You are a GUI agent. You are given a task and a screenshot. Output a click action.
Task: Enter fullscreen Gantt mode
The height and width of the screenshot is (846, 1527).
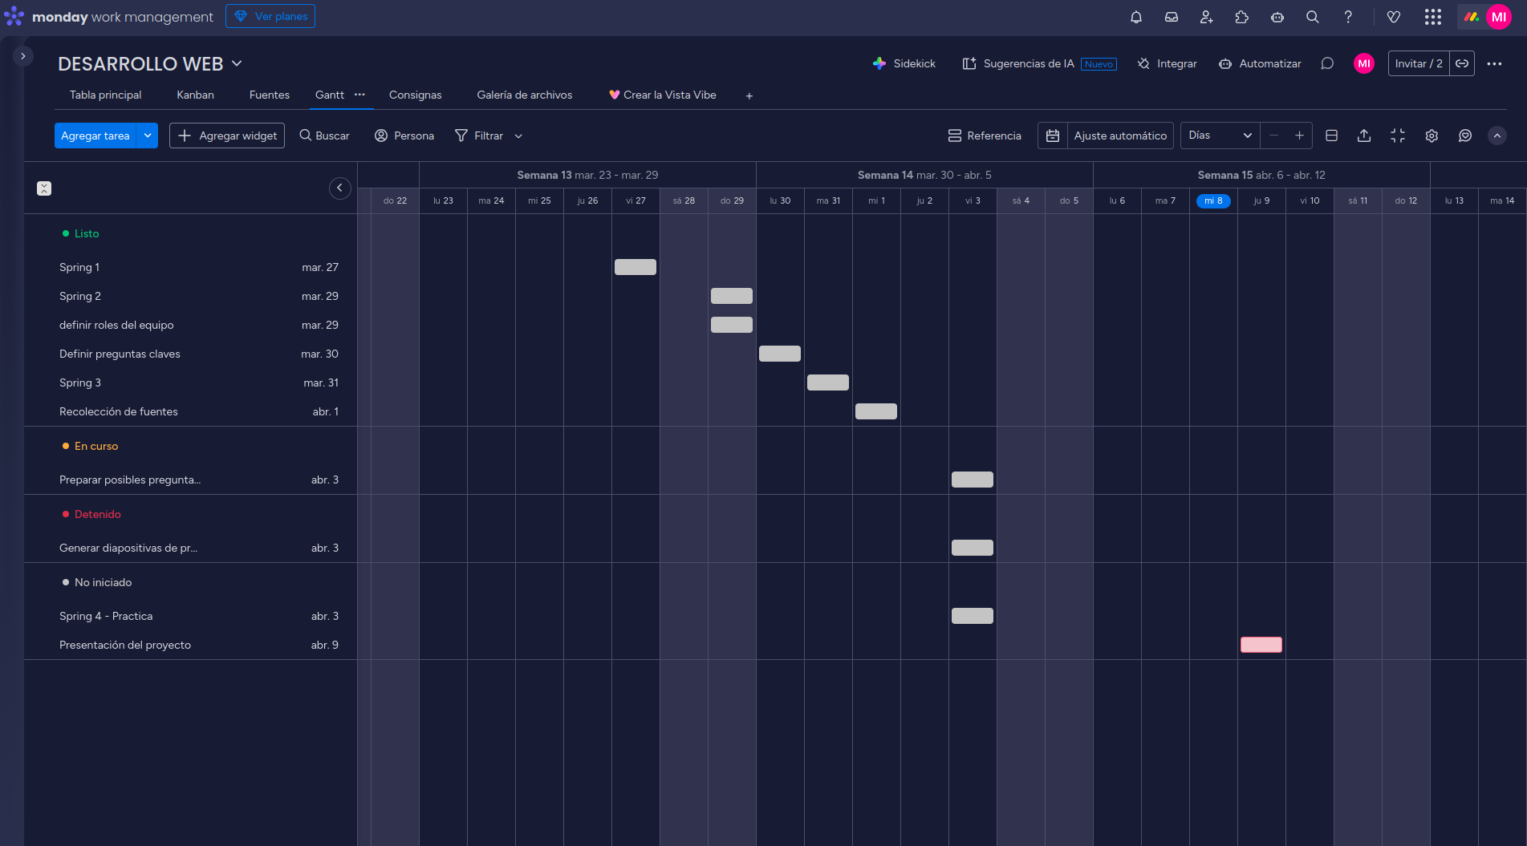pyautogui.click(x=1398, y=136)
